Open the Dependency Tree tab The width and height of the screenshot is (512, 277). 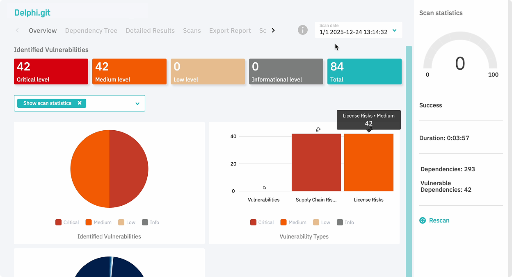91,30
